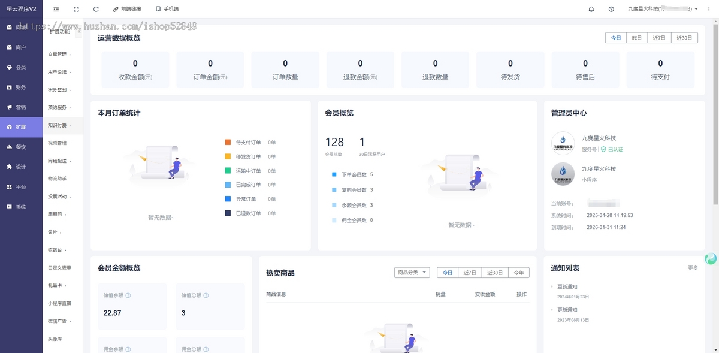Select 昨日 in 运营数据概览 range
Screen dimensions: 719x353
point(637,38)
